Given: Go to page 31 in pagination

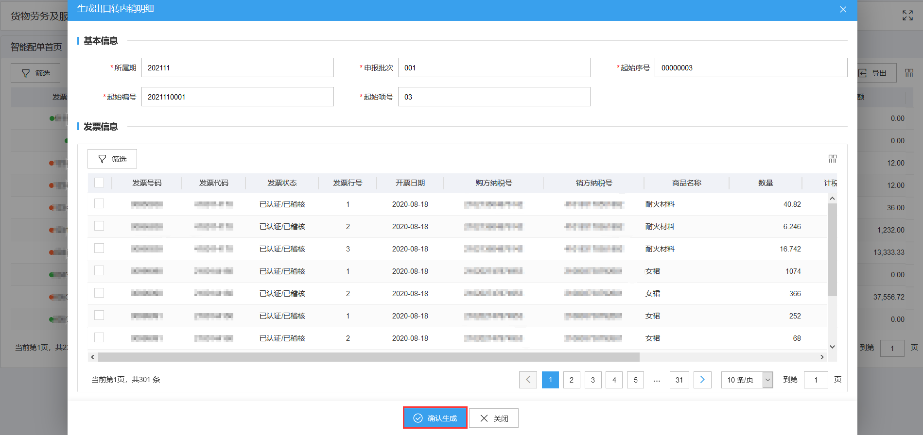Looking at the screenshot, I should click(679, 380).
